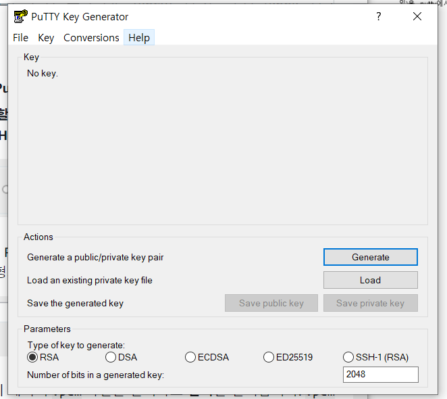Click the Load button
Viewport: 447px width, 399px height.
pyautogui.click(x=370, y=280)
